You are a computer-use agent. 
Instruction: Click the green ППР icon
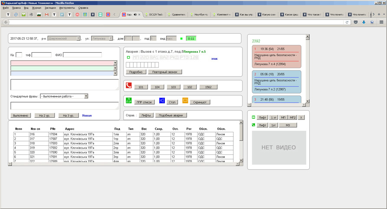coord(128,101)
